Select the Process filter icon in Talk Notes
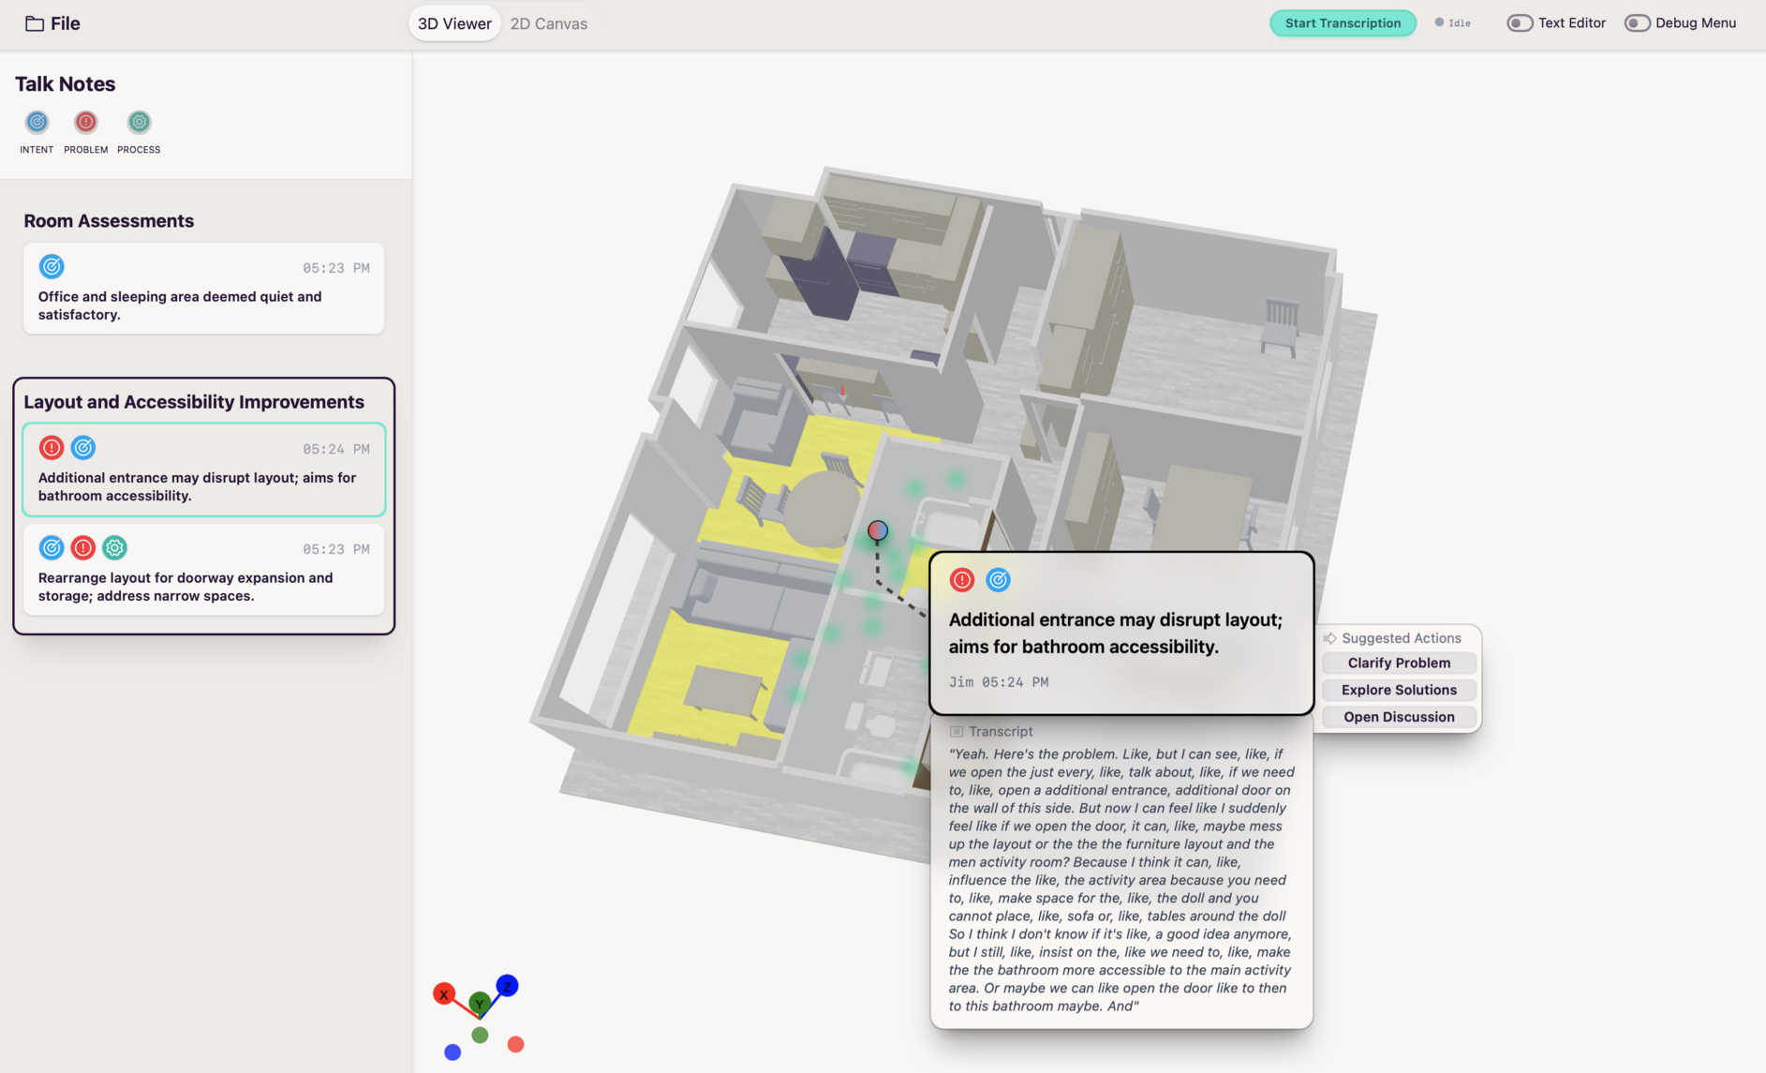 point(139,123)
